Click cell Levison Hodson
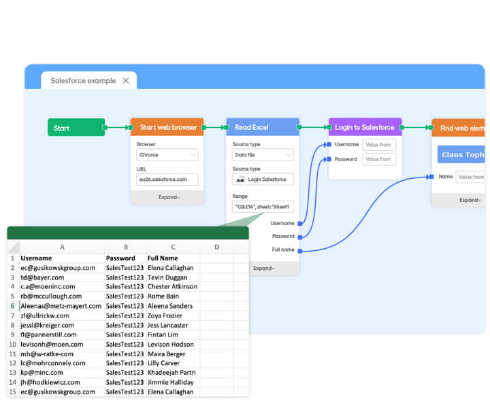The width and height of the screenshot is (490, 410). (x=173, y=345)
